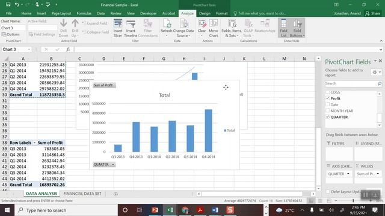Select the DATA ANALYSIS sheet tab

(42, 193)
